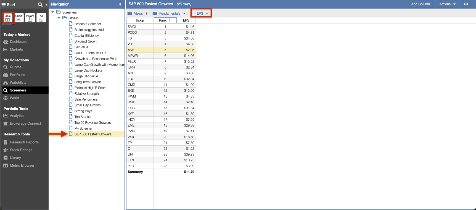Sort by EPS column header
The width and height of the screenshot is (476, 210).
[186, 20]
